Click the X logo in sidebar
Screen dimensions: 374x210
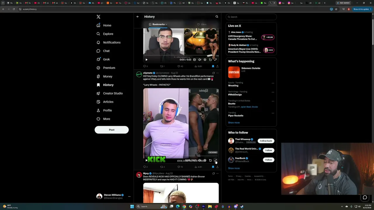pos(98,17)
